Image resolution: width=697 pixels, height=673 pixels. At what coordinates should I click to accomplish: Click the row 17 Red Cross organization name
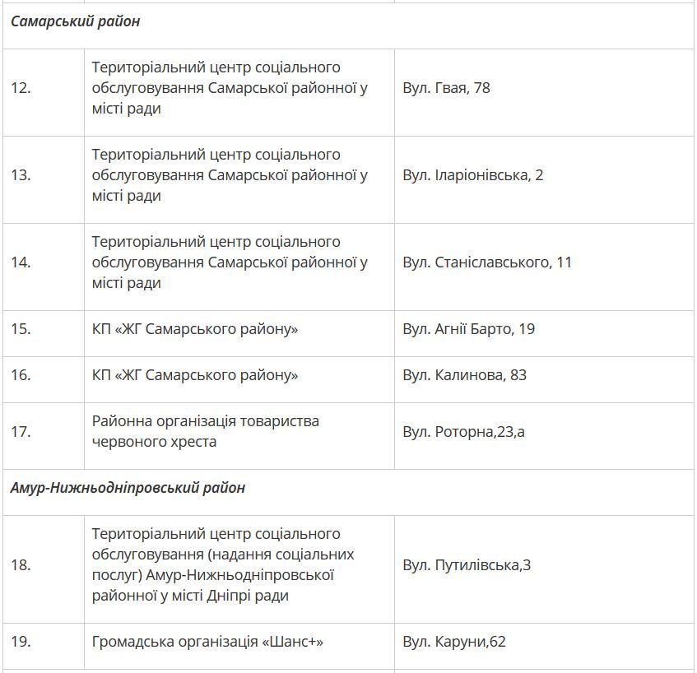click(205, 431)
